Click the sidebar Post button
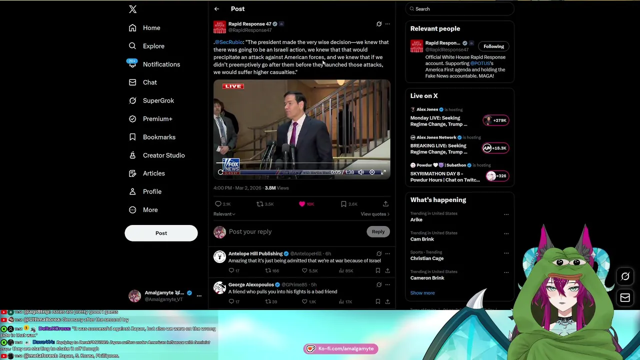This screenshot has height=360, width=640. tap(161, 233)
